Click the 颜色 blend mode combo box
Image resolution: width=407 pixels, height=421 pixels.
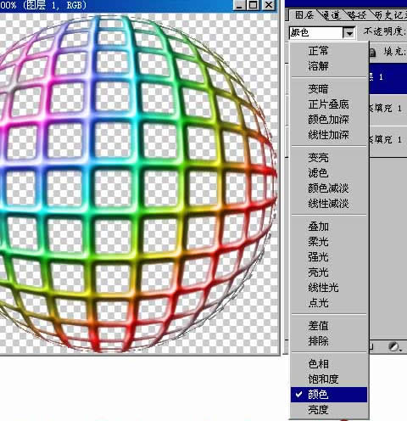[x=322, y=33]
